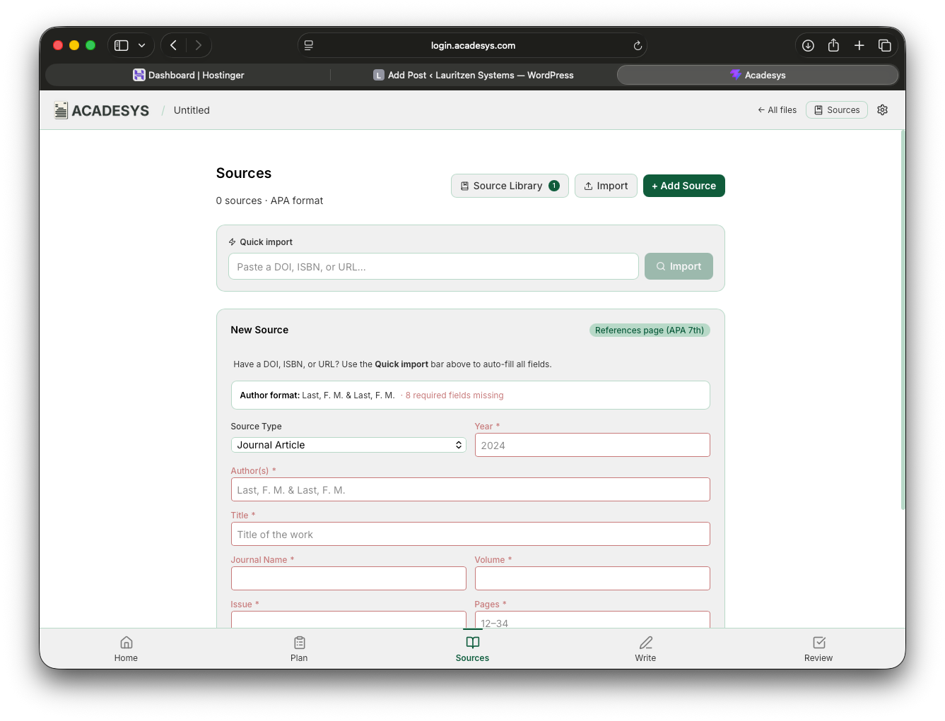945x721 pixels.
Task: Click the ACADESYS logo
Action: (102, 110)
